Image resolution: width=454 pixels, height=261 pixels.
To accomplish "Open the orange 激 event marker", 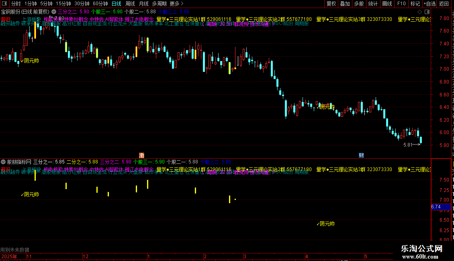I will pyautogui.click(x=141, y=155).
